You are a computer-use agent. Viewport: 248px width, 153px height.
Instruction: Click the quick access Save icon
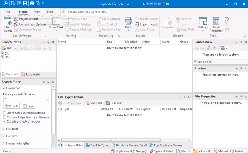coord(25,3)
